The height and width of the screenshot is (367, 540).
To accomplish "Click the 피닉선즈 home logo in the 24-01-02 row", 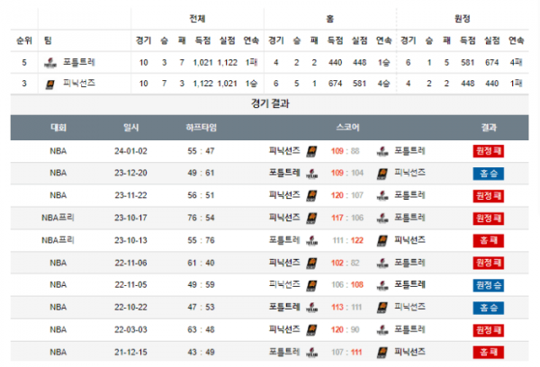I will 311,151.
